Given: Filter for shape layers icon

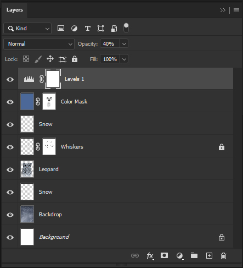Looking at the screenshot, I should pos(100,29).
